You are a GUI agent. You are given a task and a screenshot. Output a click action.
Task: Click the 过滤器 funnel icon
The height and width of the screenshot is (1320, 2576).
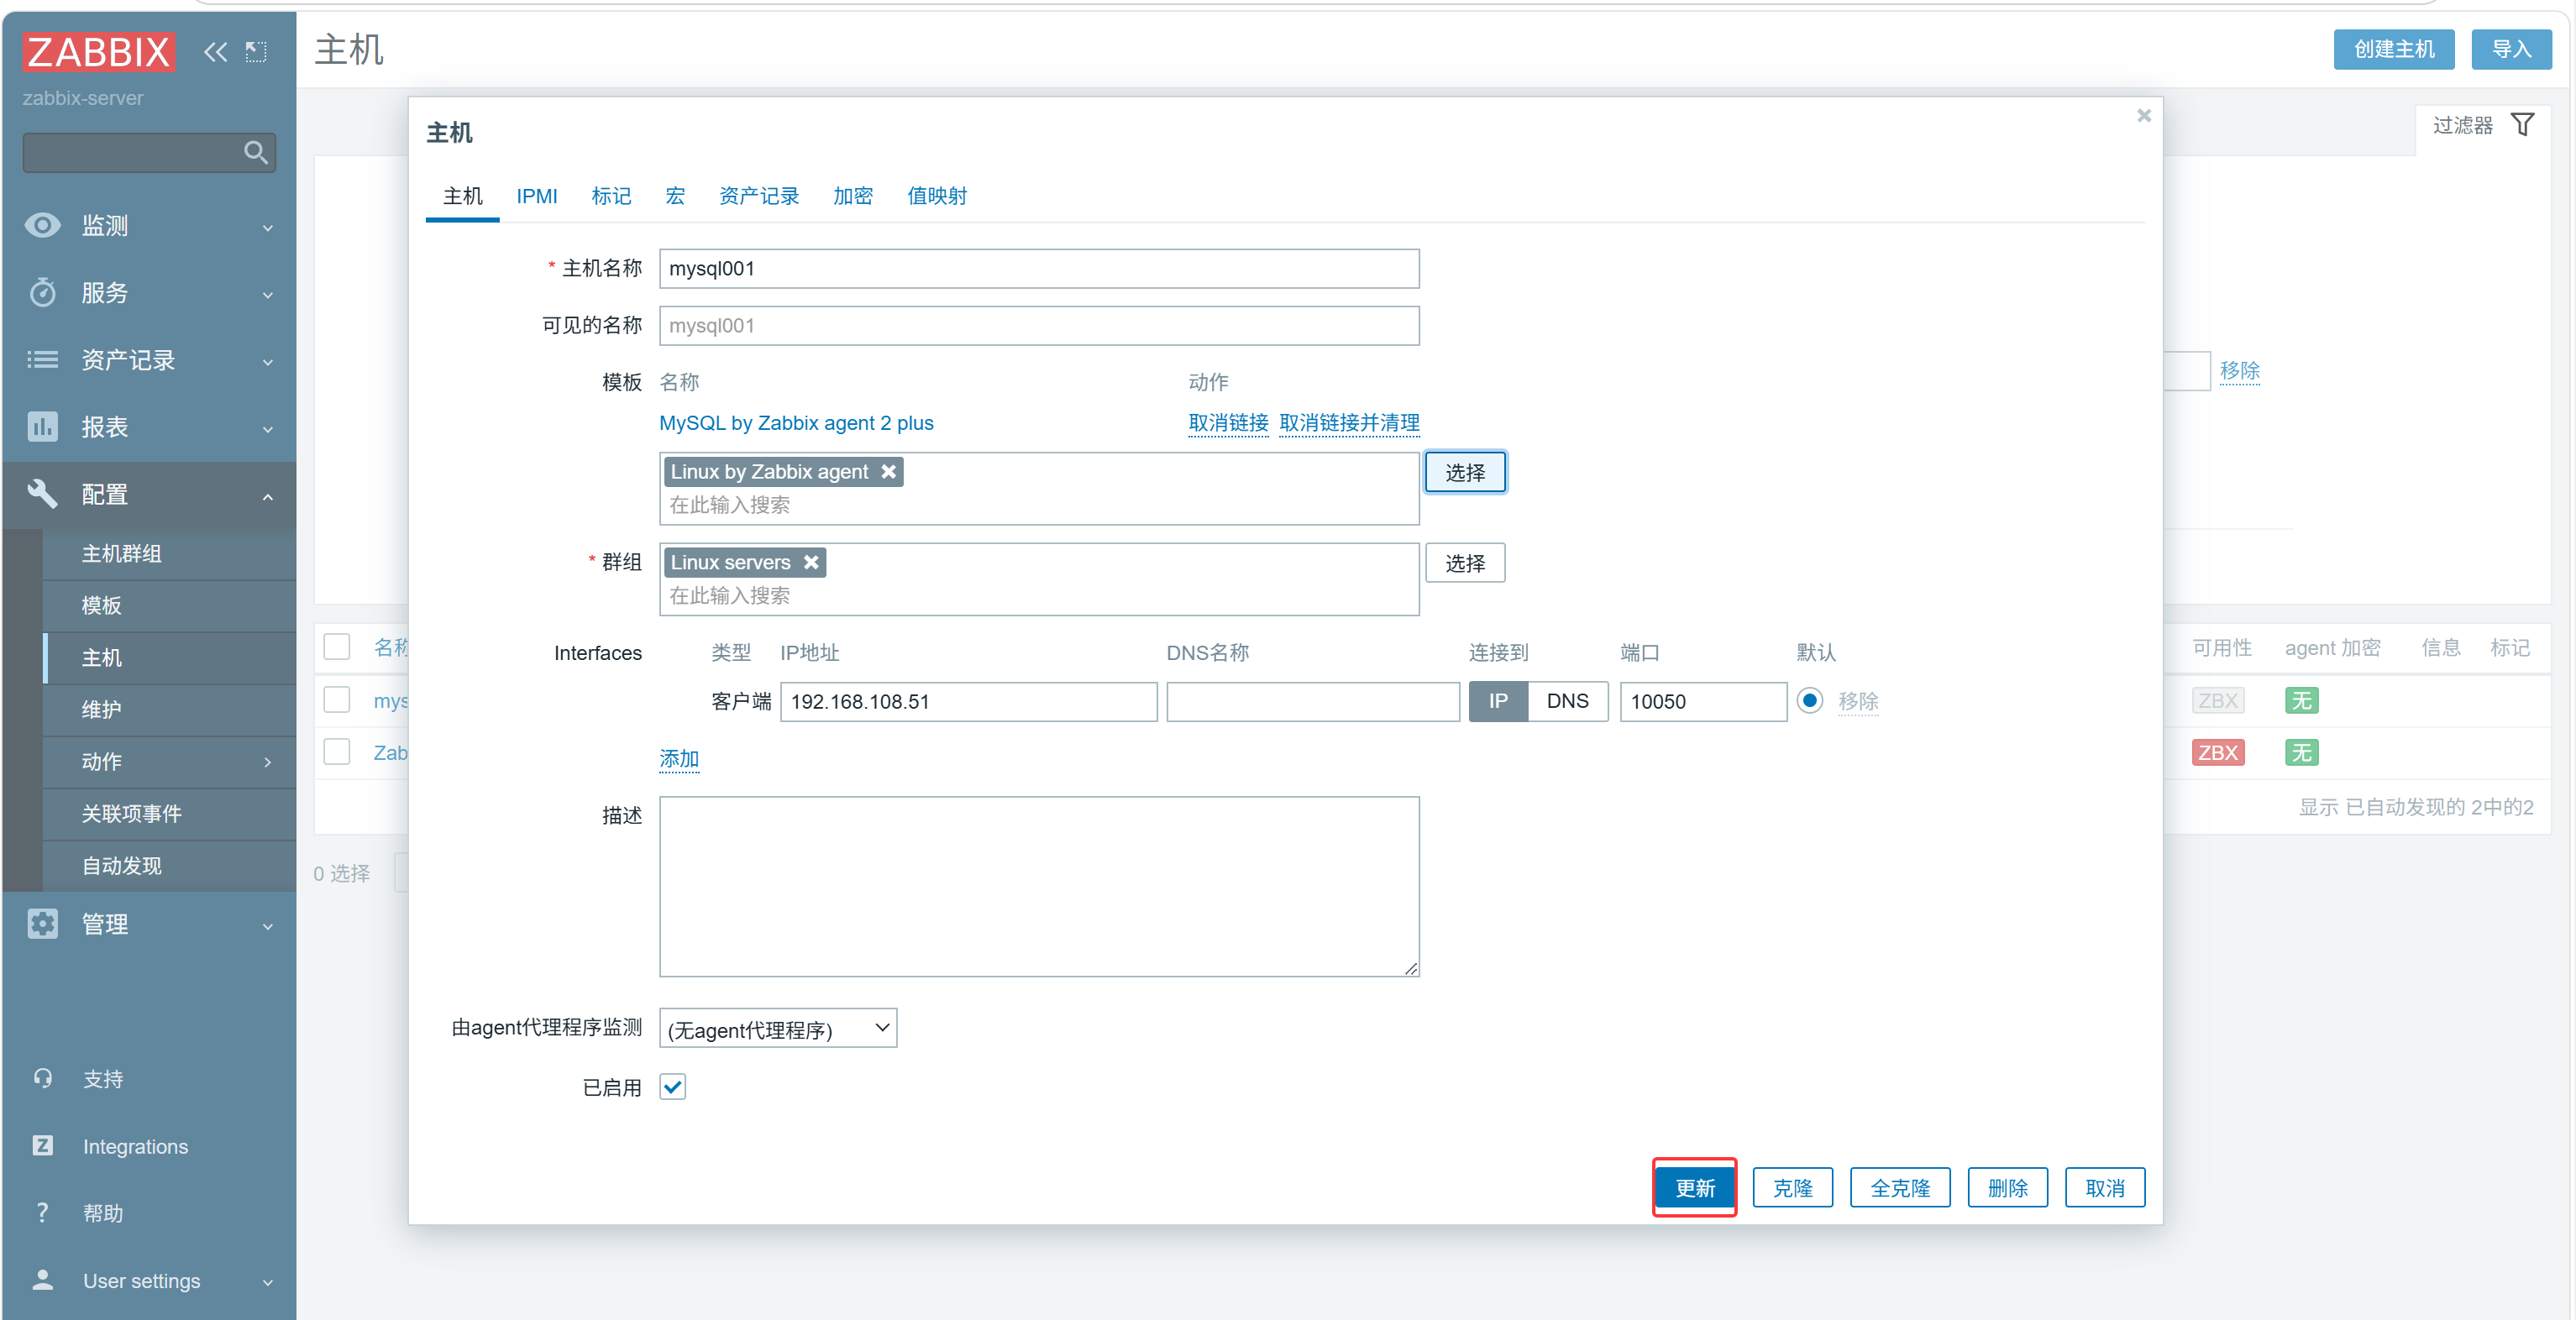[2523, 124]
